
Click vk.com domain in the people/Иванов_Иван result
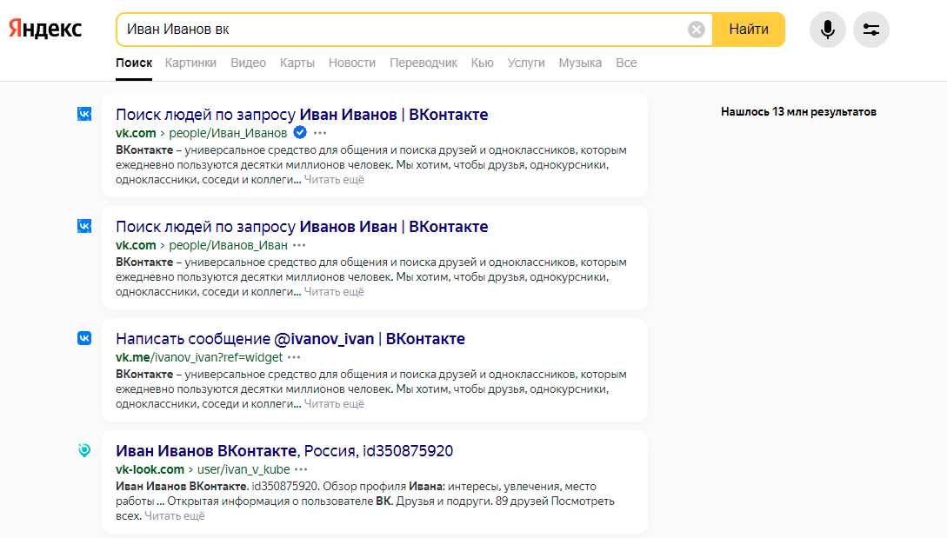pyautogui.click(x=136, y=245)
